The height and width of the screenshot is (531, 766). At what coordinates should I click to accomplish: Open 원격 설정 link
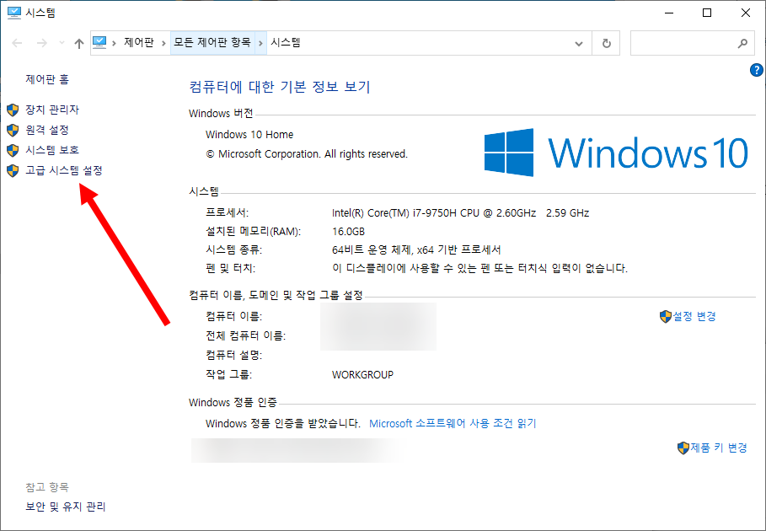47,130
